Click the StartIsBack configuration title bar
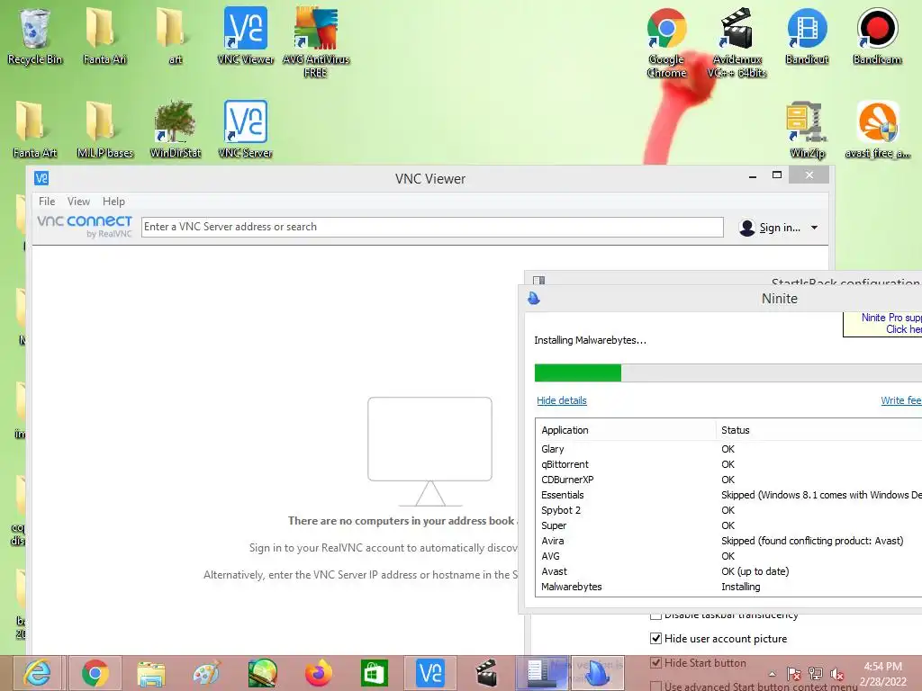 [x=723, y=279]
